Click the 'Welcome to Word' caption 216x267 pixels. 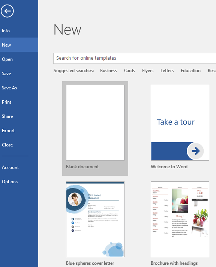(x=169, y=167)
